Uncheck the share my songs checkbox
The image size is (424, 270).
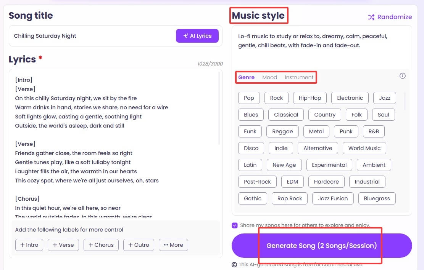(235, 225)
